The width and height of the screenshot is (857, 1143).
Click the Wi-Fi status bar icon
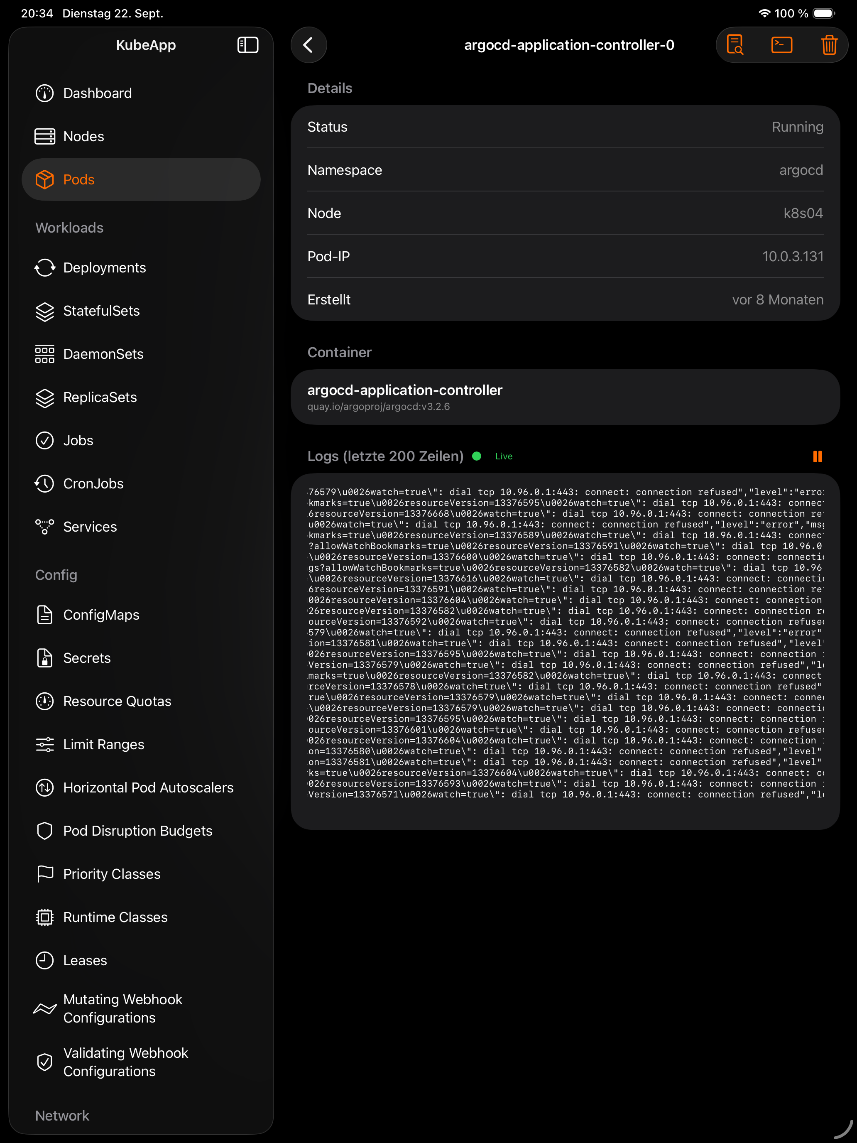pyautogui.click(x=764, y=13)
